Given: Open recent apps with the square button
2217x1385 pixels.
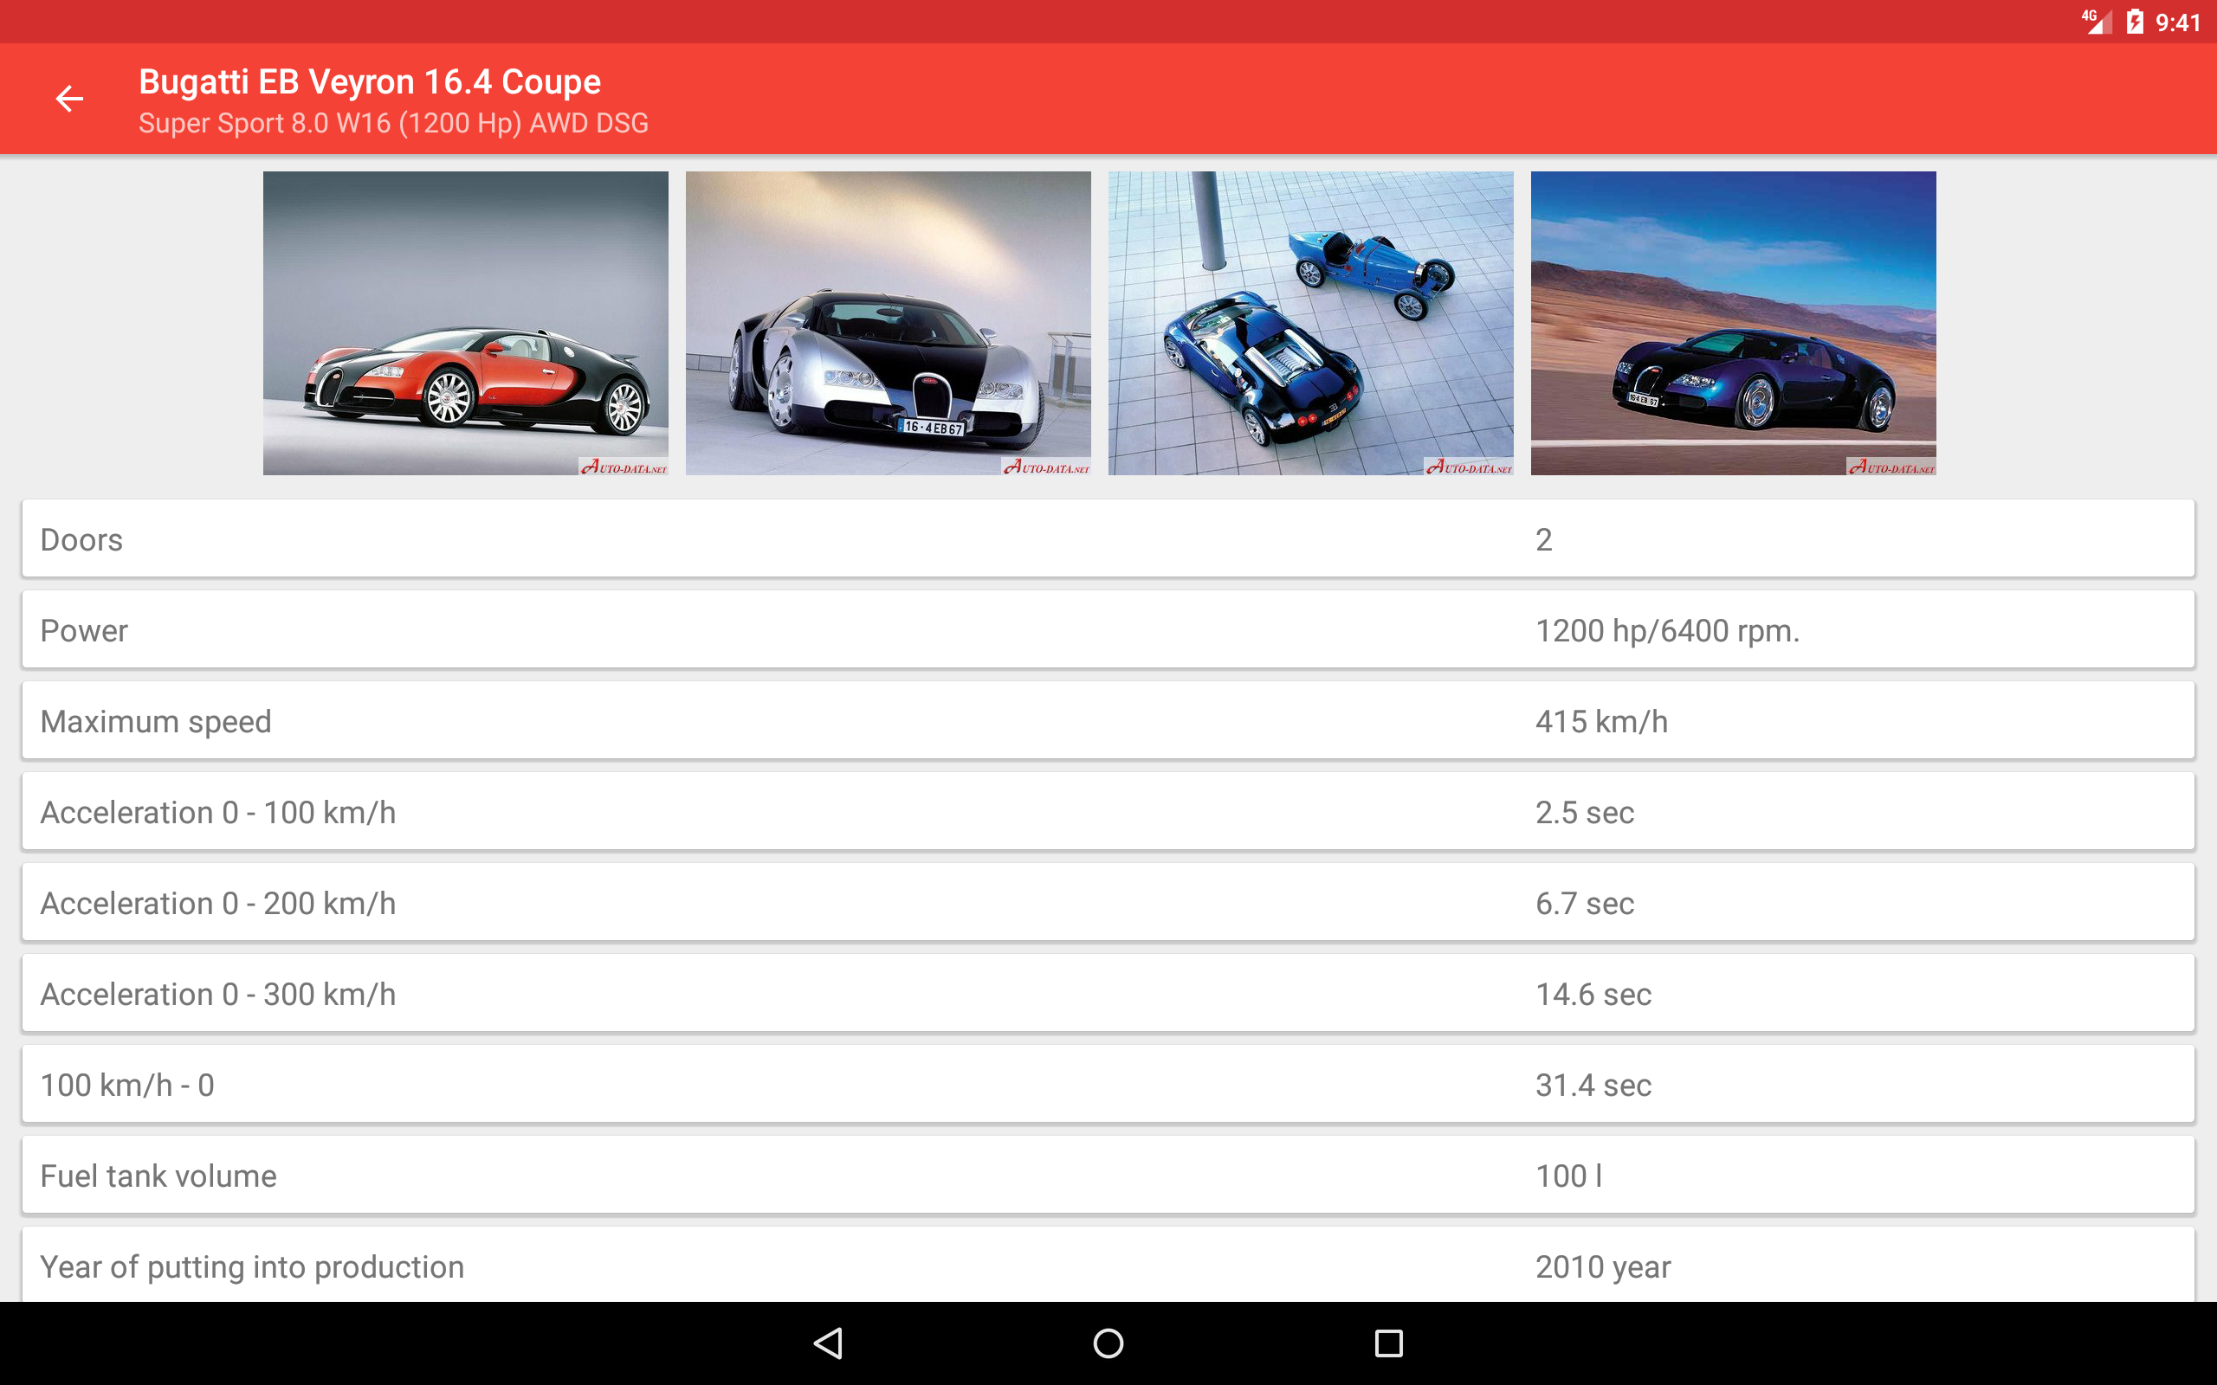Looking at the screenshot, I should pyautogui.click(x=1388, y=1343).
